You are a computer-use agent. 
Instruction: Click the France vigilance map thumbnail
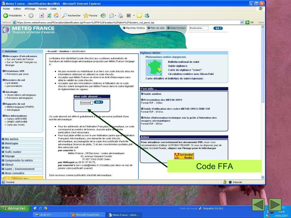pos(154,68)
